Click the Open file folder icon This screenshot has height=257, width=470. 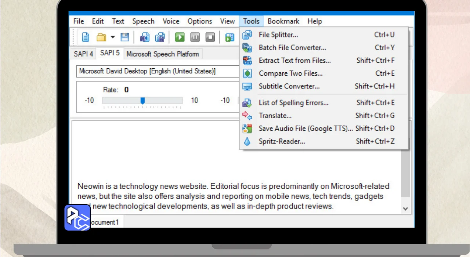(101, 37)
